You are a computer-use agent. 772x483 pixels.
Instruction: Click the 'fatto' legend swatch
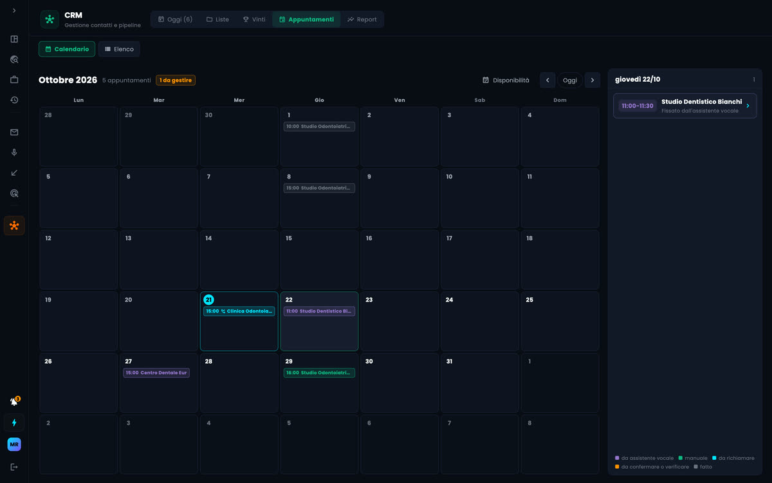[695, 467]
